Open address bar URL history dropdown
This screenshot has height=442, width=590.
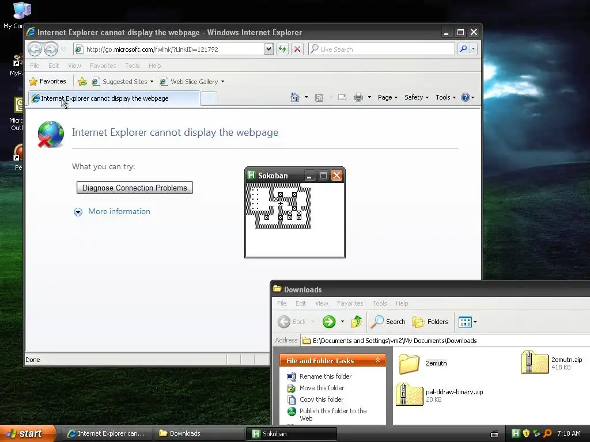[x=268, y=49]
